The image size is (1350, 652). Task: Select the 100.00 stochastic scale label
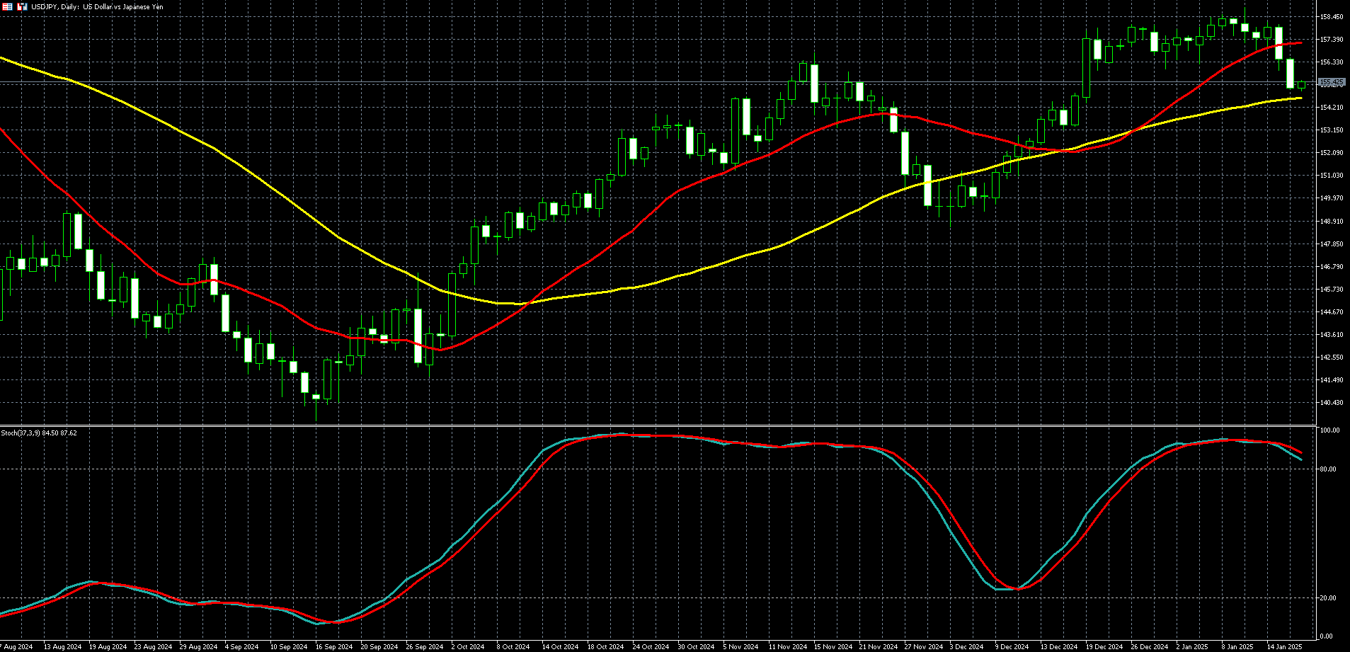pyautogui.click(x=1329, y=430)
